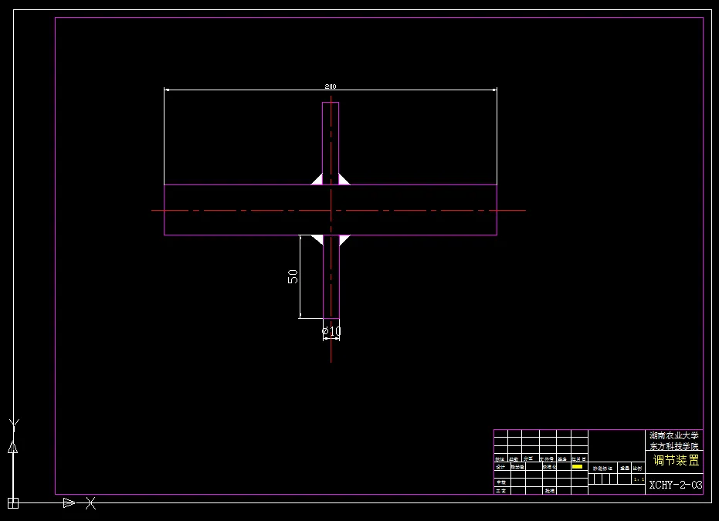The image size is (719, 521).
Task: Select the yellow filled cell in title block
Action: pyautogui.click(x=578, y=466)
